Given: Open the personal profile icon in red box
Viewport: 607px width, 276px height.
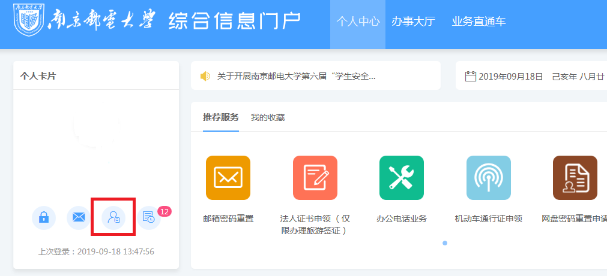Looking at the screenshot, I should point(113,218).
